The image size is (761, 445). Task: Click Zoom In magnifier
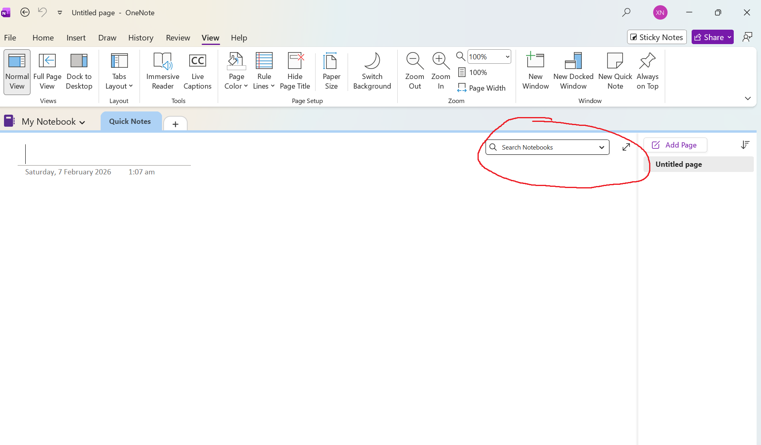(441, 72)
